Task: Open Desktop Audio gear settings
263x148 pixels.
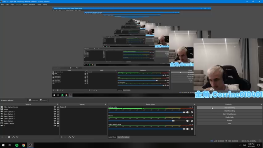Action: [192, 112]
